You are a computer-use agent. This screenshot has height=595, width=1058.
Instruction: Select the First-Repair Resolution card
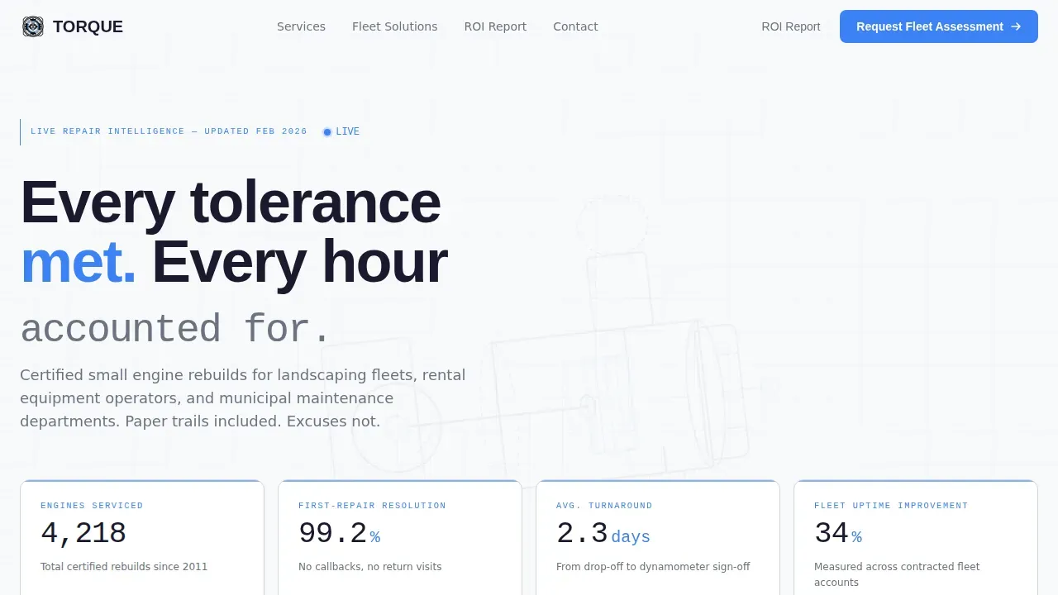coord(400,537)
